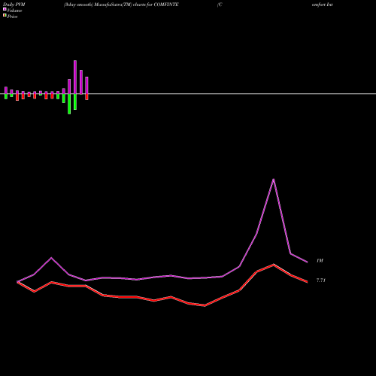The width and height of the screenshot is (376, 376).
Task: Click the 'Price' legend label
Action: click(x=12, y=17)
